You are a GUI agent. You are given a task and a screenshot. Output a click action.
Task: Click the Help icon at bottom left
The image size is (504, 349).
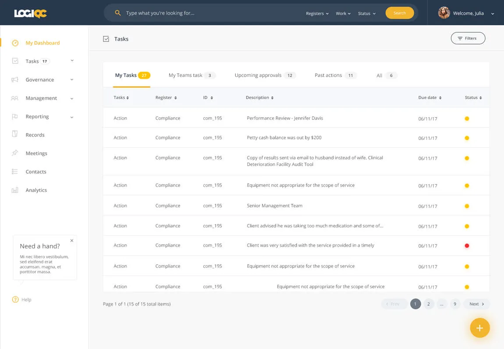(x=14, y=300)
